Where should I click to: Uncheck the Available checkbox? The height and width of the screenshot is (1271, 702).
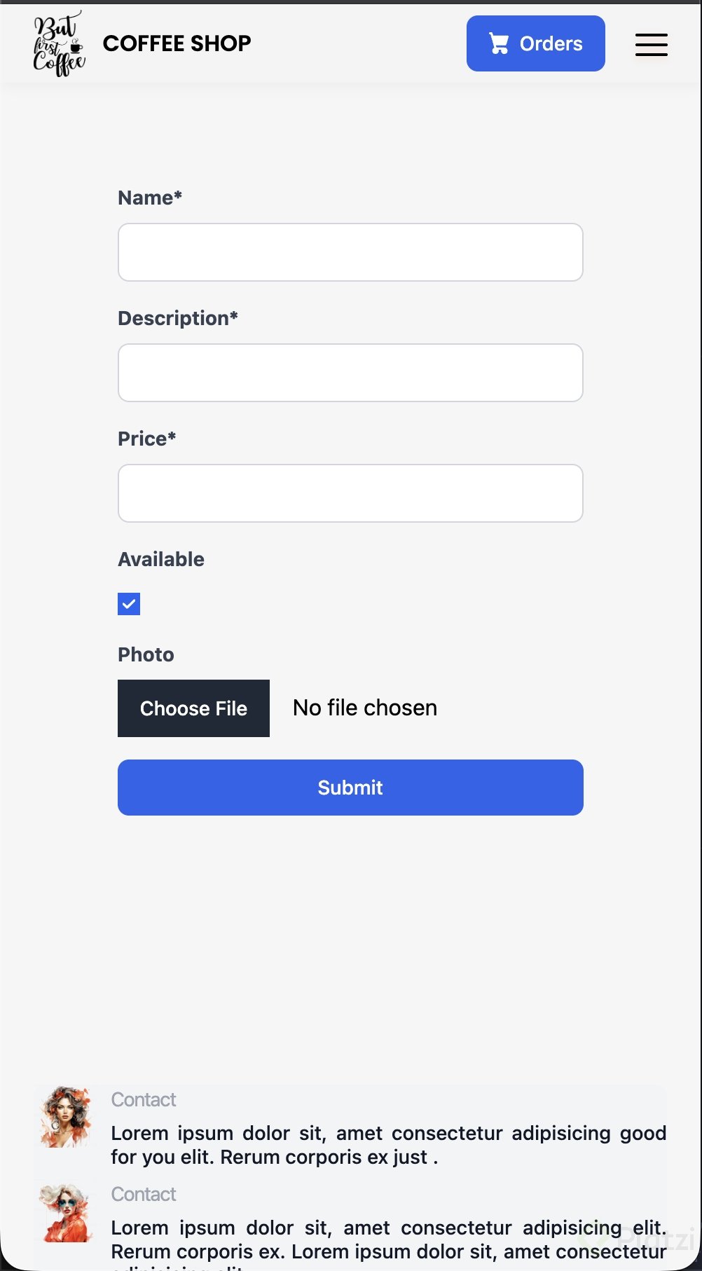(129, 604)
